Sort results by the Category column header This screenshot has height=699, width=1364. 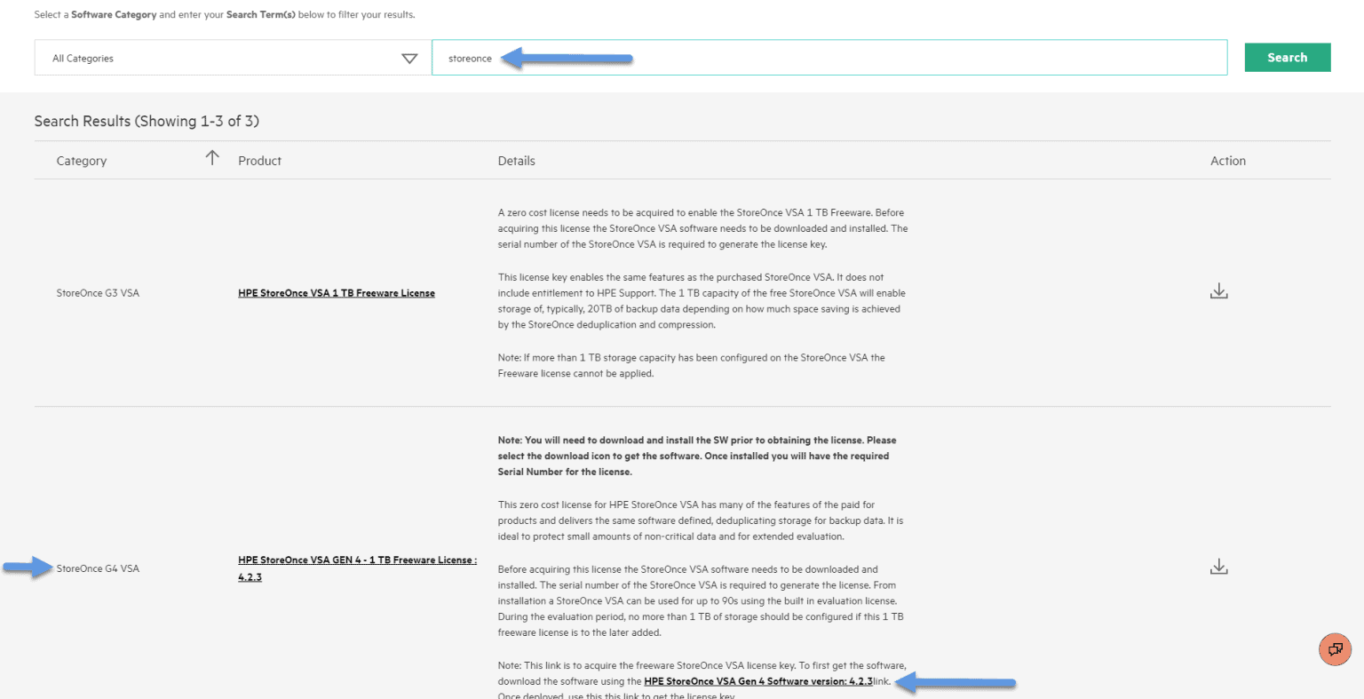(x=81, y=161)
